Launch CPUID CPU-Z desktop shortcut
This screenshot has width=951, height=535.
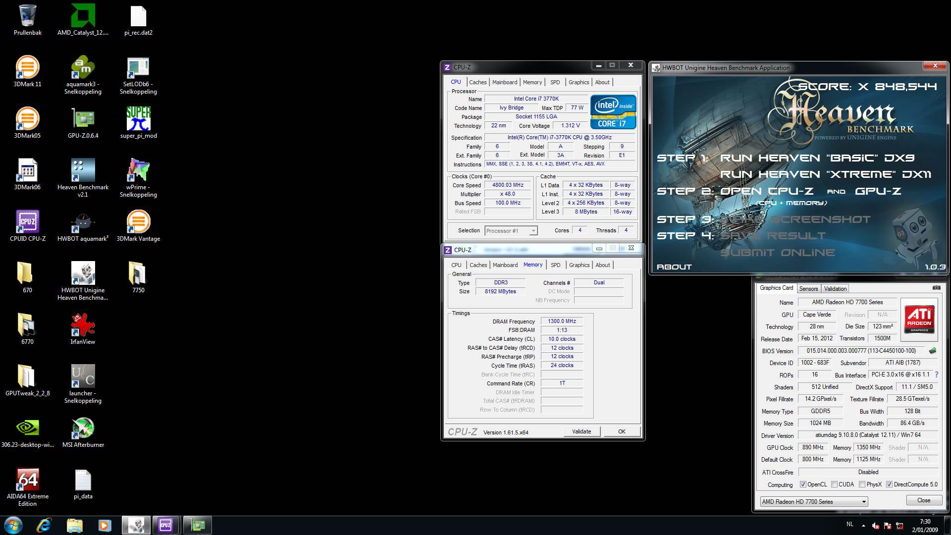(x=27, y=226)
